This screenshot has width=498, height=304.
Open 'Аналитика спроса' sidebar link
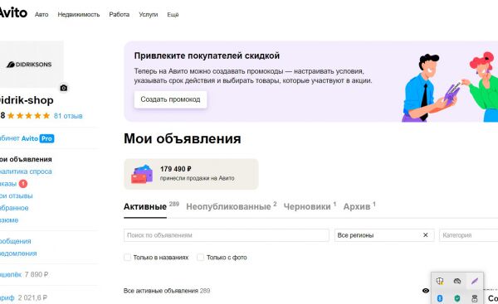pos(26,171)
